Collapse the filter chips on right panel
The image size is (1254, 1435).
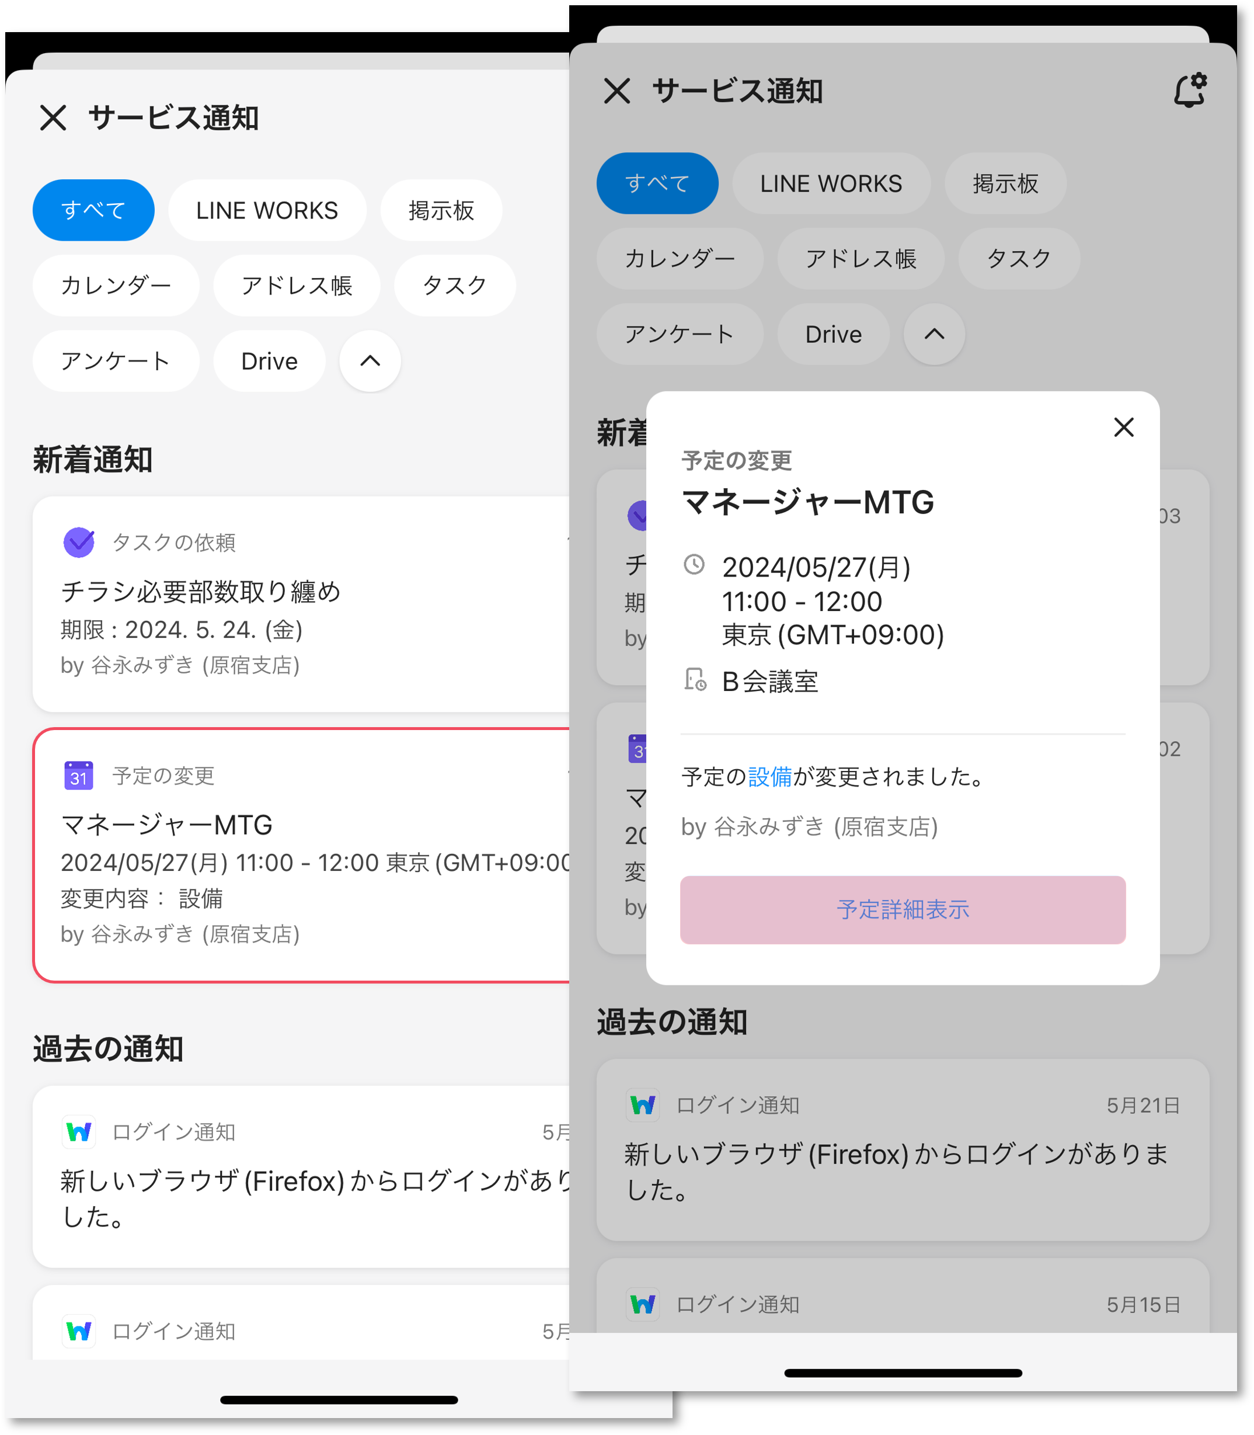[934, 335]
